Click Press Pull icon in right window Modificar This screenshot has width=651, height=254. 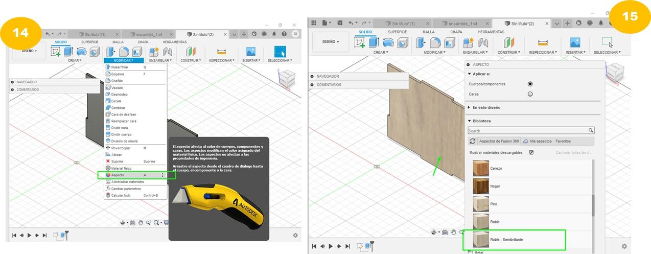[x=421, y=43]
